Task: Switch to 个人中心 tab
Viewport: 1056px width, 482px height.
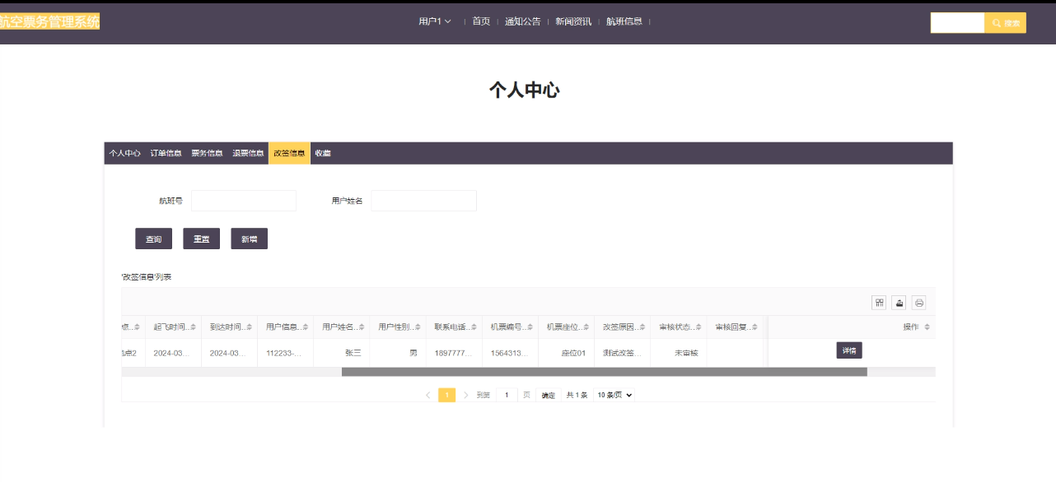Action: click(x=125, y=153)
